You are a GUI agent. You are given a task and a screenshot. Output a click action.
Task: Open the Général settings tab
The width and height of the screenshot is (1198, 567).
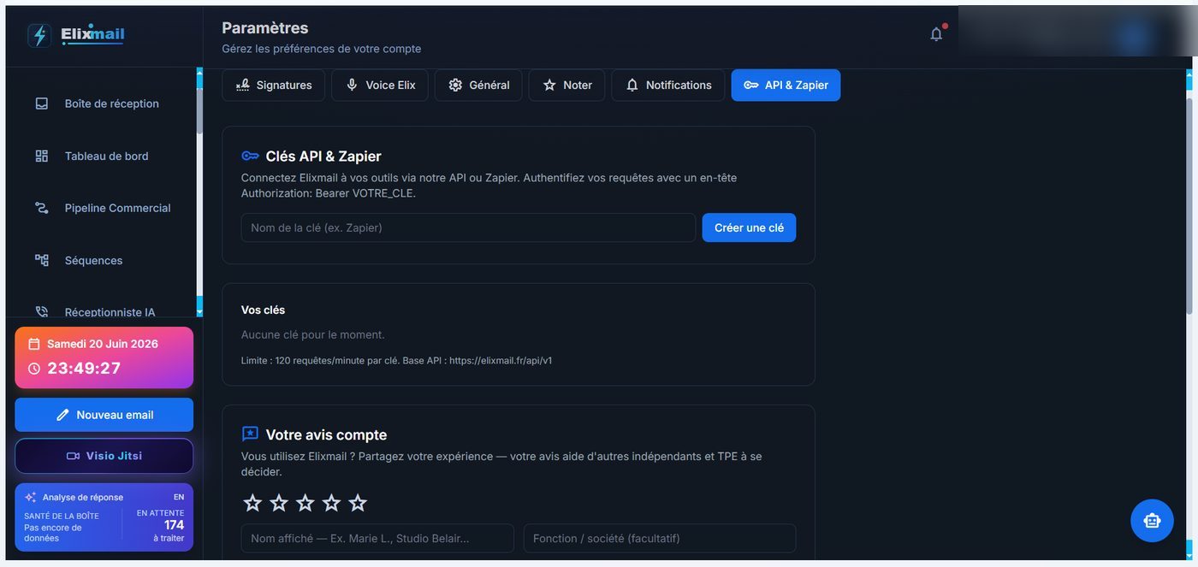pyautogui.click(x=478, y=85)
